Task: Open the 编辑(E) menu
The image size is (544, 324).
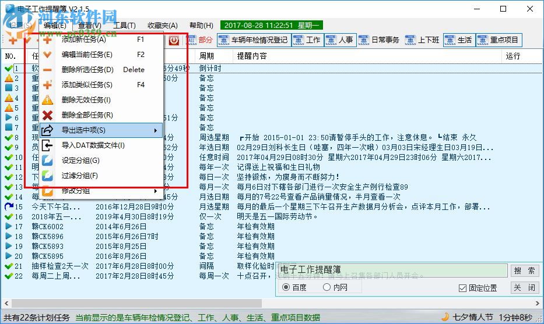Action: 55,25
